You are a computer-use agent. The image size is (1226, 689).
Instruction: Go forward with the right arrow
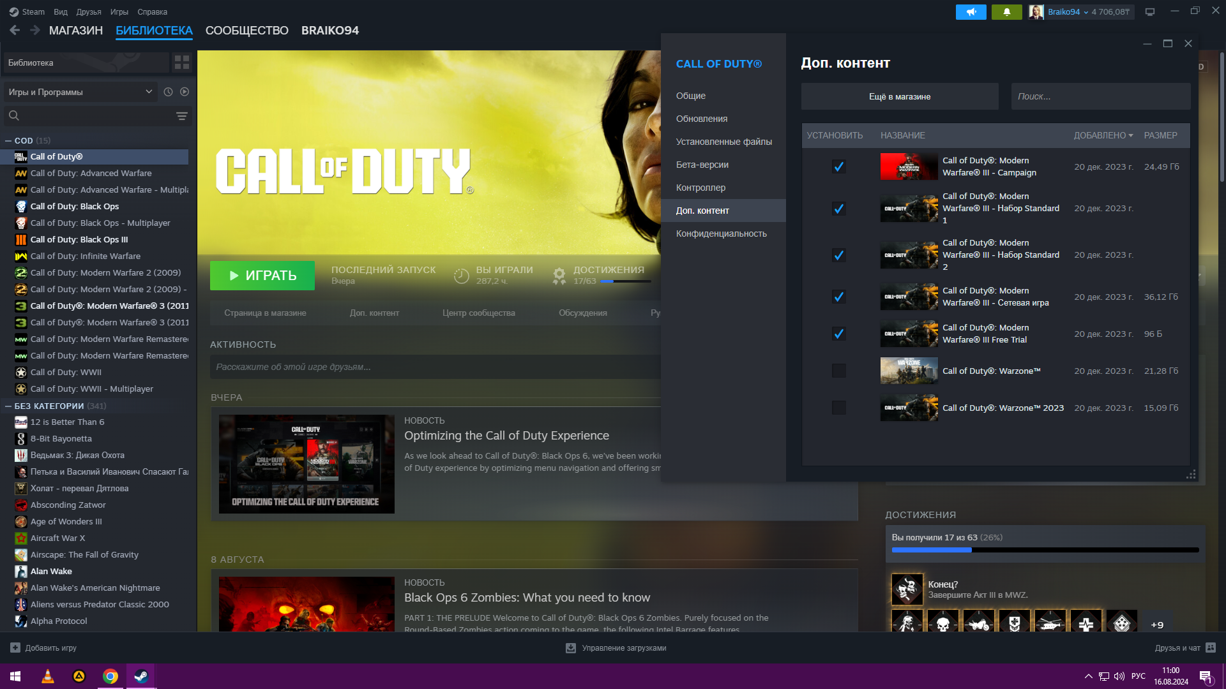click(x=35, y=30)
